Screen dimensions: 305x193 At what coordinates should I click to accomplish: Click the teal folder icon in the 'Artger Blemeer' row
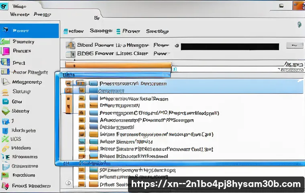pos(94,142)
